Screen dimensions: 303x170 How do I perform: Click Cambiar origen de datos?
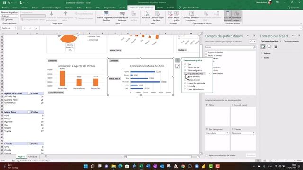point(157,17)
